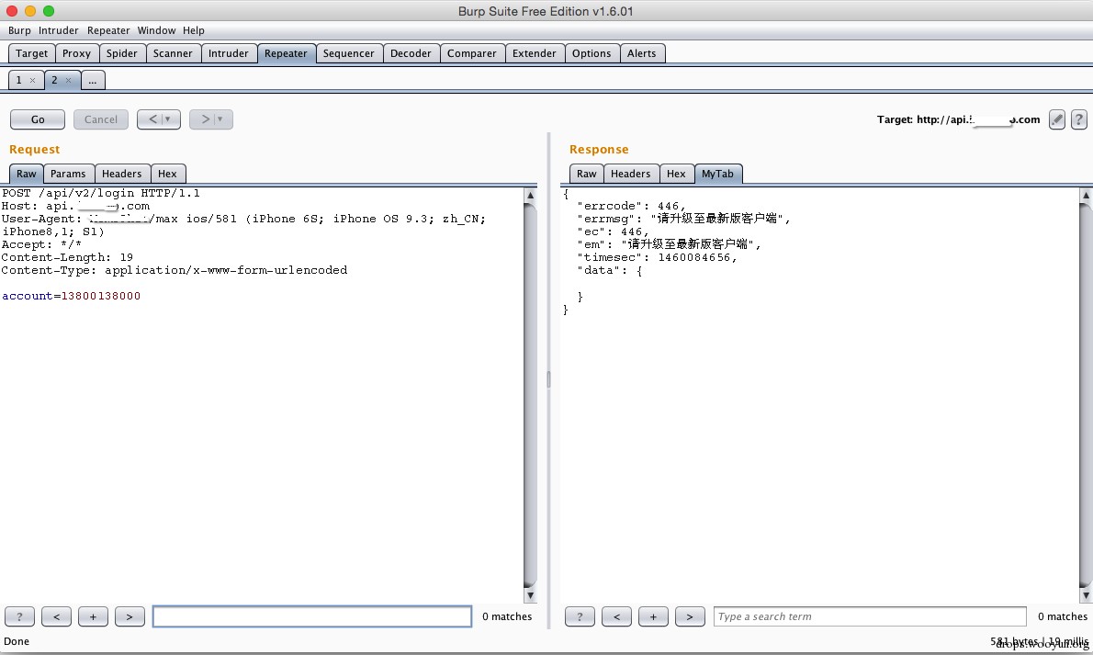Screen dimensions: 1093x655
Task: Go to previous match in request search
Action: (56, 616)
